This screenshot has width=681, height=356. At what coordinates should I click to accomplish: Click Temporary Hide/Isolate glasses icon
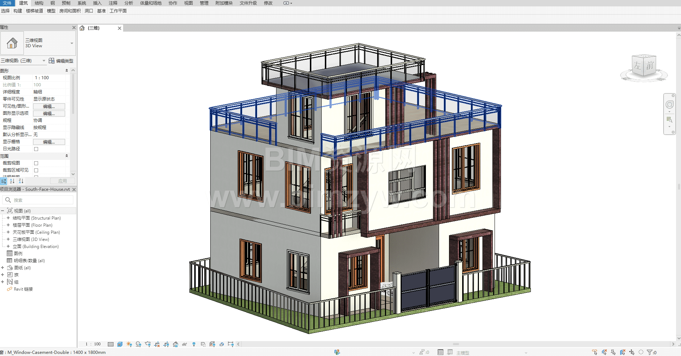click(x=184, y=344)
